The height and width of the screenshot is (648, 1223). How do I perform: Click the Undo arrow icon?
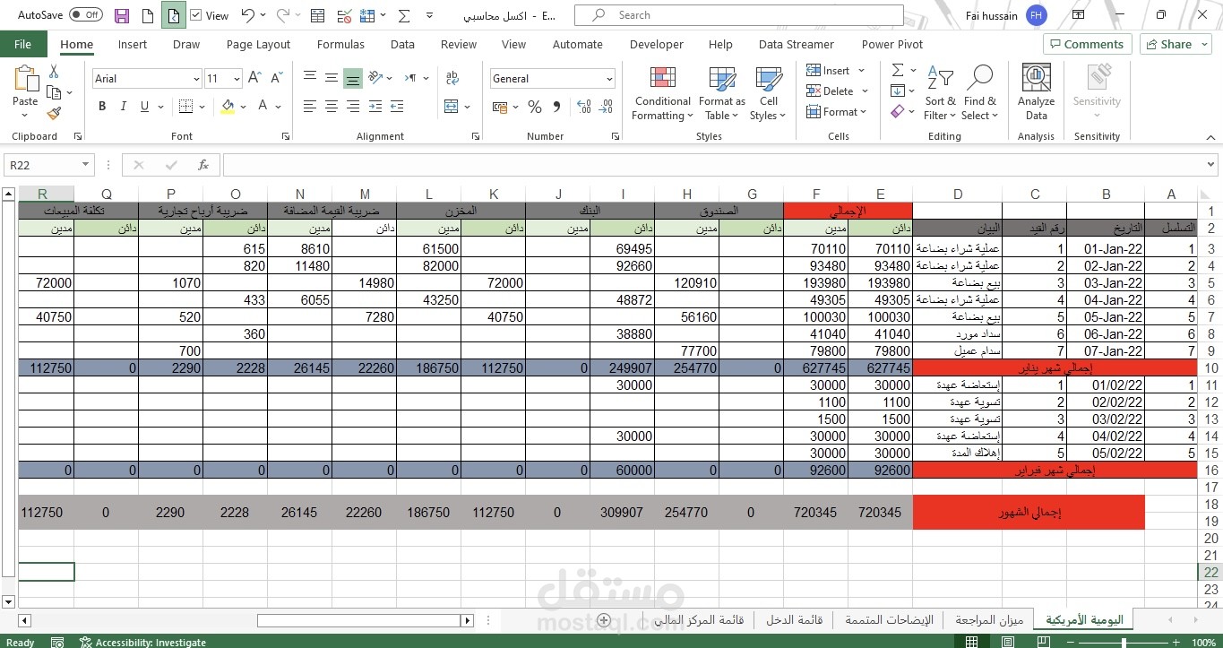pyautogui.click(x=248, y=15)
